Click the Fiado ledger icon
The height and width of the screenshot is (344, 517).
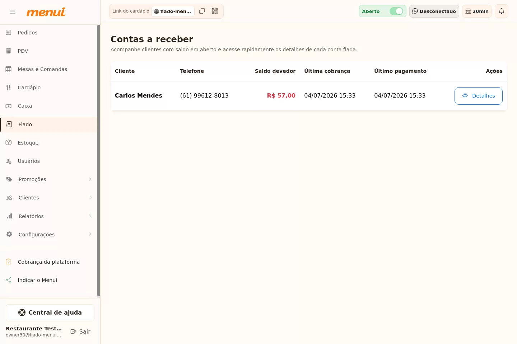pyautogui.click(x=9, y=124)
